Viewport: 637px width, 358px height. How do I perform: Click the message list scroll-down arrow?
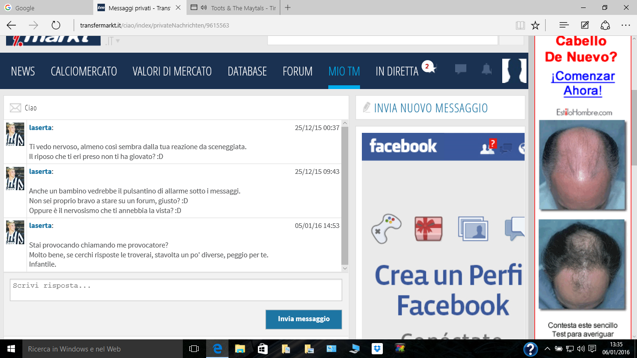coord(345,268)
